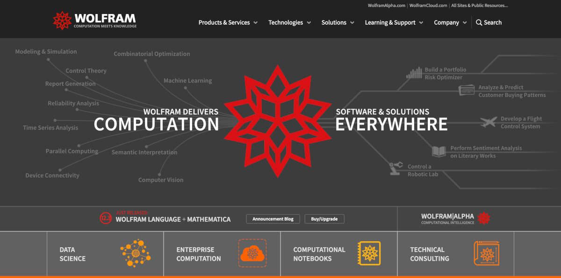Screen dimensions: 561x278
Task: Click the Time Series Analysis label
Action: tap(50, 128)
